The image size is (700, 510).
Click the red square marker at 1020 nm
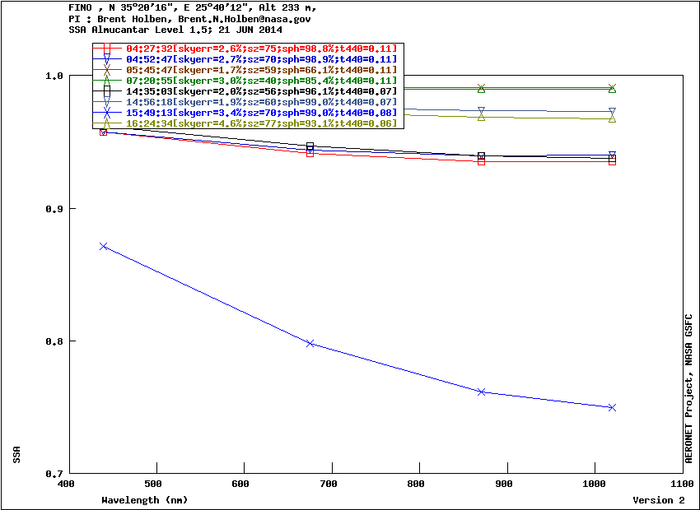[x=612, y=161]
